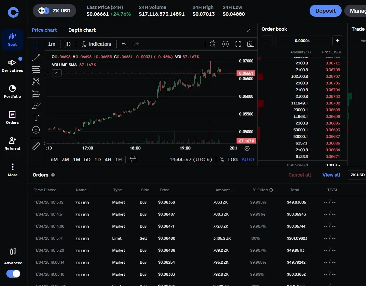Select the ruler measure tool
This screenshot has height=286, width=366.
[36, 146]
